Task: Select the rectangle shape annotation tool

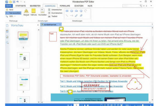Action: tap(67, 11)
